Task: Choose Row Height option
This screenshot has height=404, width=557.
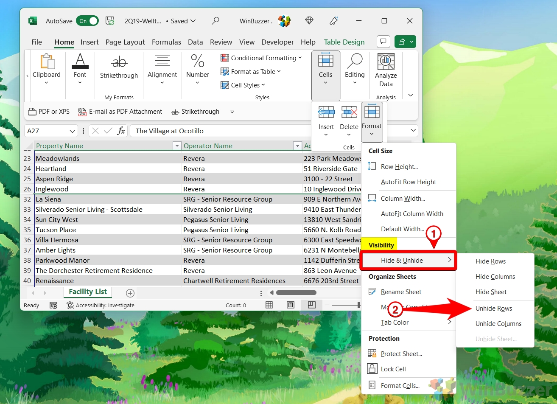Action: 399,167
